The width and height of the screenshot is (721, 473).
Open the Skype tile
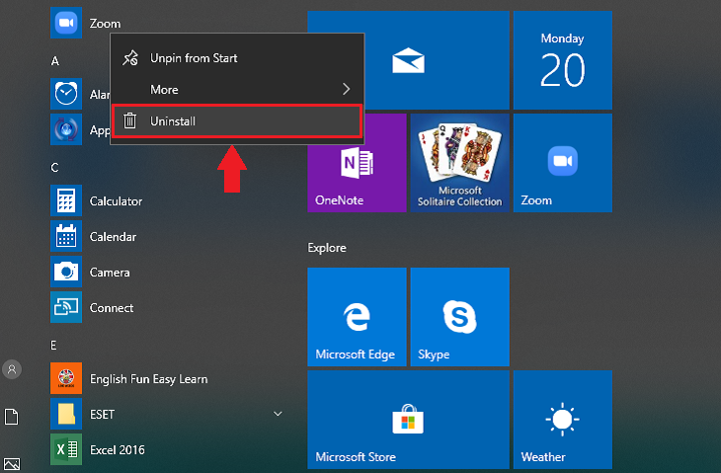460,317
